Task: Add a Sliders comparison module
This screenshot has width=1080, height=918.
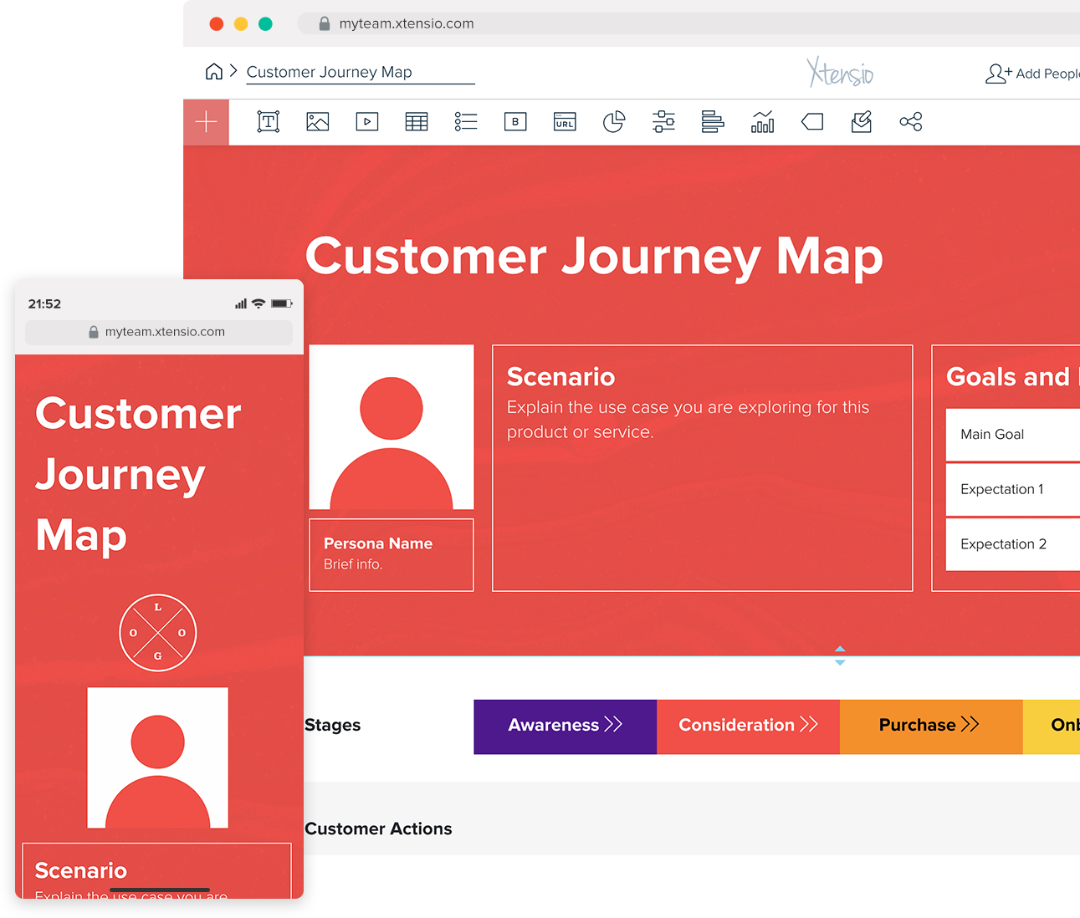Action: pos(663,121)
